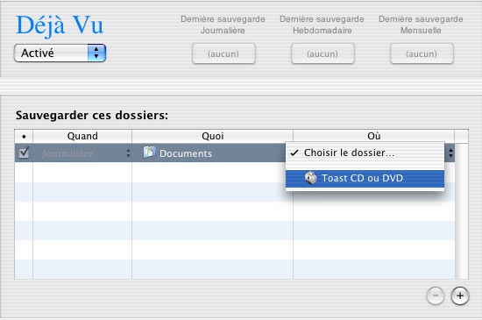The image size is (482, 320).
Task: Click 'Sauvegarder ces dossiers:' label
Action: (92, 115)
